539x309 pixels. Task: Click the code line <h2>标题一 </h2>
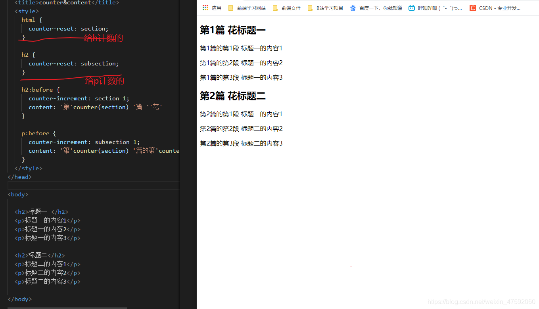pos(41,212)
